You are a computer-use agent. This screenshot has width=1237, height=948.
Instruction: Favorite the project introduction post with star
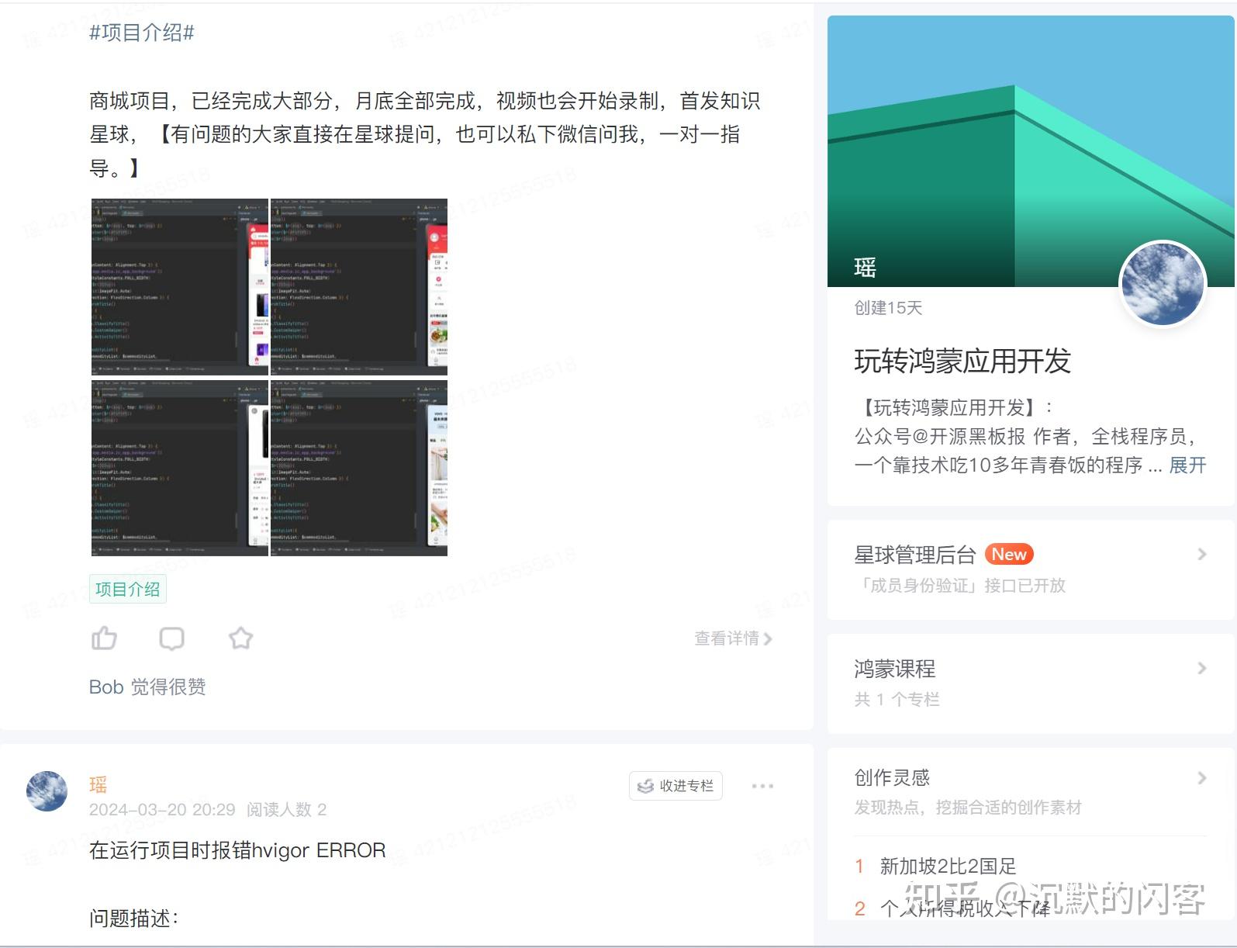240,638
